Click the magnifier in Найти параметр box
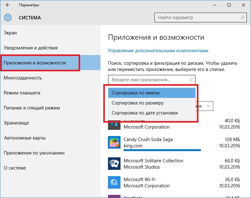 pyautogui.click(x=243, y=18)
